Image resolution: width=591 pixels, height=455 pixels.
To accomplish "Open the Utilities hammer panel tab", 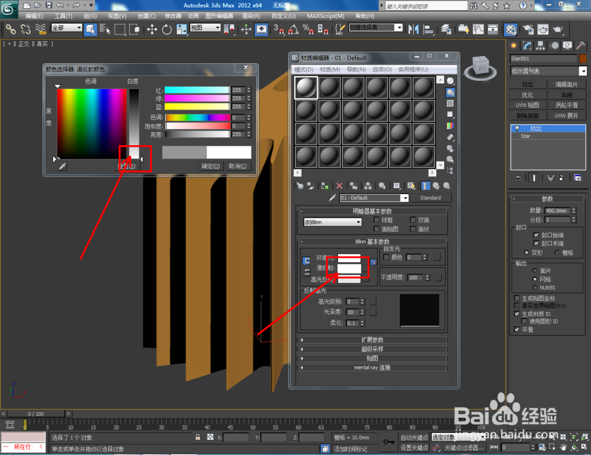I will point(580,46).
